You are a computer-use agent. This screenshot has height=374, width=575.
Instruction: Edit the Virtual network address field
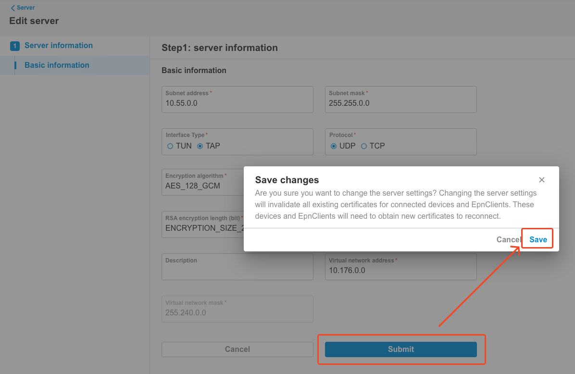(400, 269)
